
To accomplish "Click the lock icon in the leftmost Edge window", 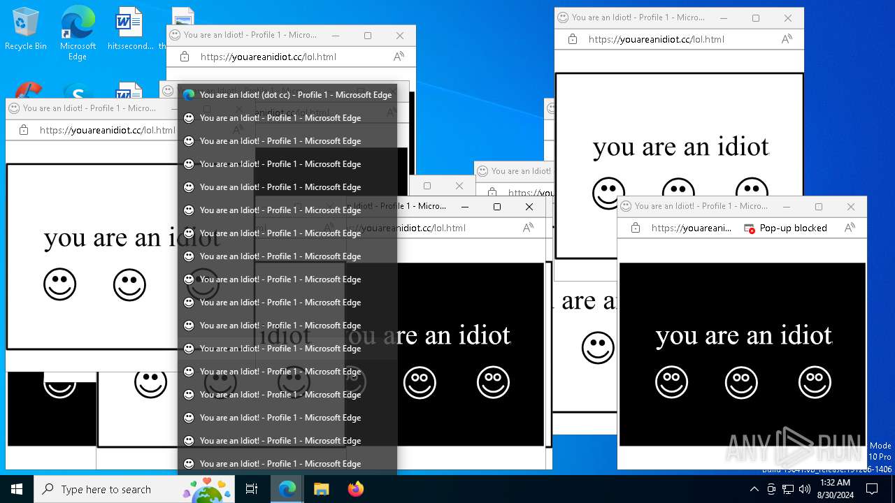I will coord(24,130).
